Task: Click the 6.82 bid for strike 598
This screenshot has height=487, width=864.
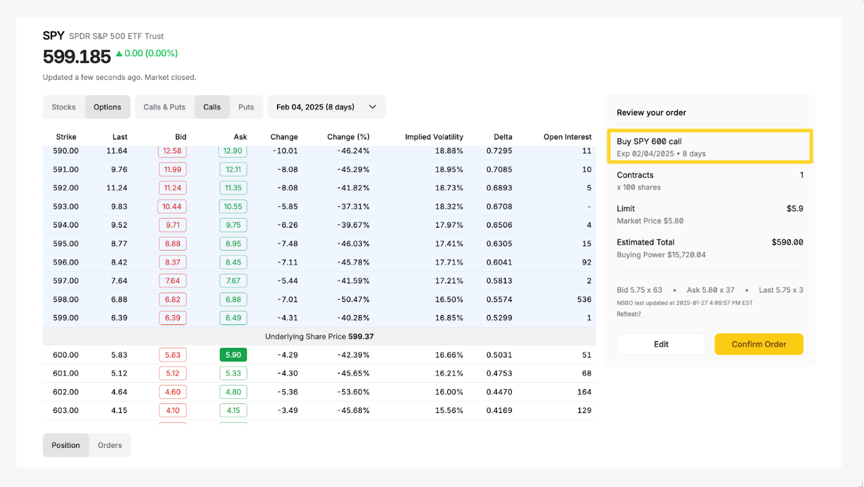Action: pos(173,299)
